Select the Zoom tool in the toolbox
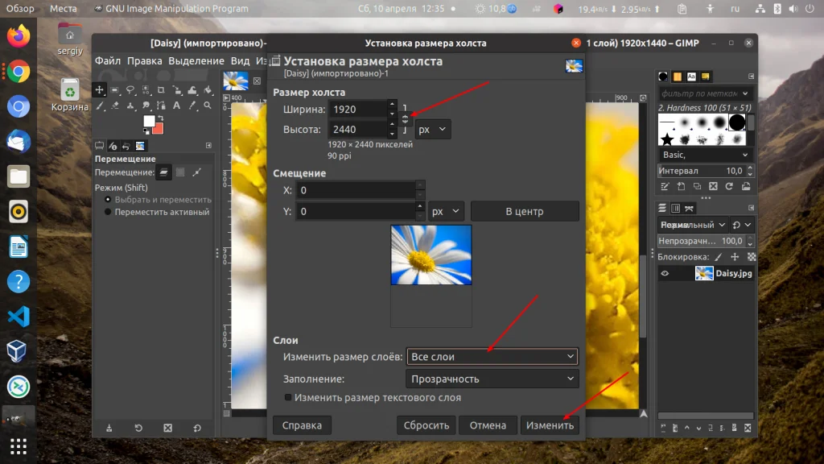This screenshot has width=824, height=464. 207,106
